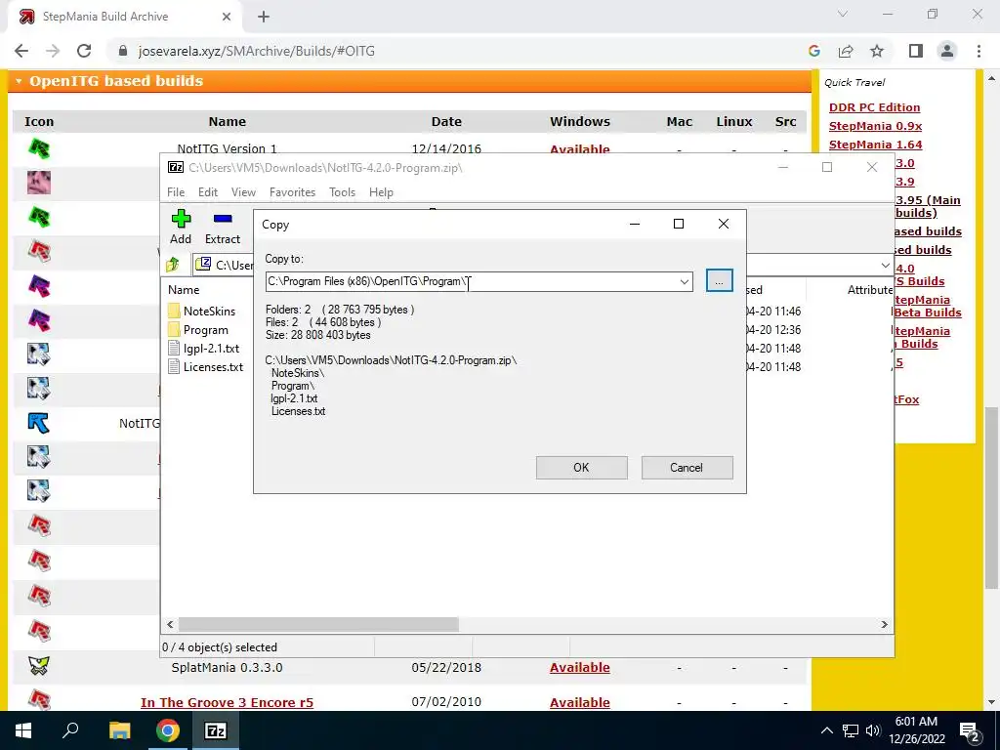The width and height of the screenshot is (1000, 750).
Task: Click the Attributes column header in 7-Zip
Action: pyautogui.click(x=870, y=289)
